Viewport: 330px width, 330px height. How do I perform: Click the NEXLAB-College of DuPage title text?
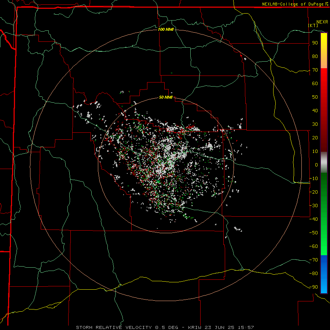(293, 4)
